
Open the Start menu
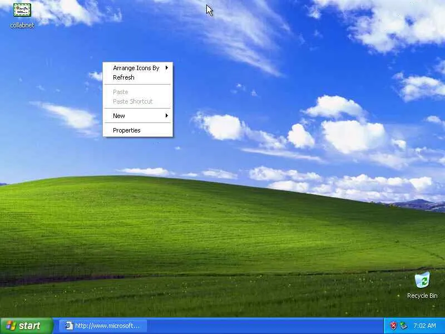(26, 326)
